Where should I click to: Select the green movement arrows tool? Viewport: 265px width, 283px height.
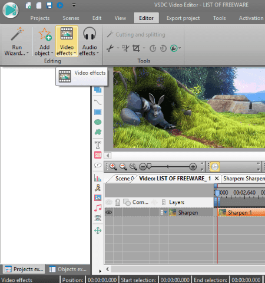98,231
